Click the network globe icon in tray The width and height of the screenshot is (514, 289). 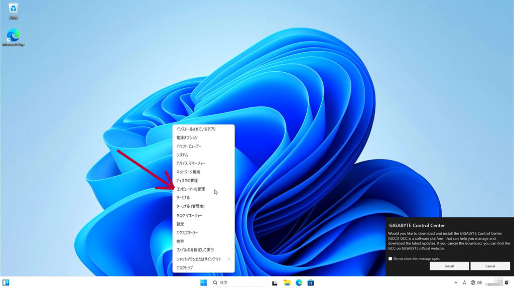click(473, 282)
